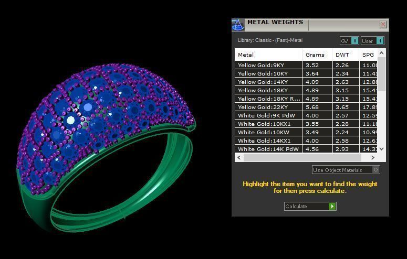Enable the Use Object Materials option
This screenshot has height=259, width=407.
(346, 170)
